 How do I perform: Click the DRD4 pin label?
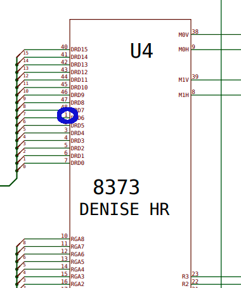pos(77,133)
